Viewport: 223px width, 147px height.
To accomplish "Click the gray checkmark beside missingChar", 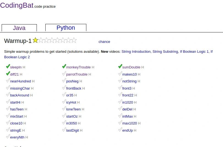I will coord(8,87).
